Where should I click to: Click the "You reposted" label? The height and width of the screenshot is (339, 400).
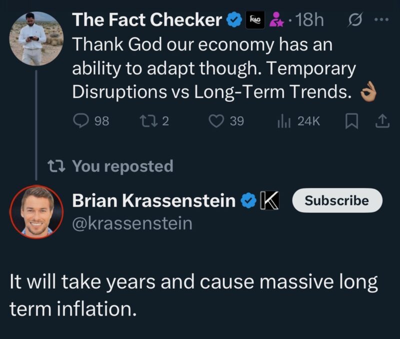(x=123, y=166)
